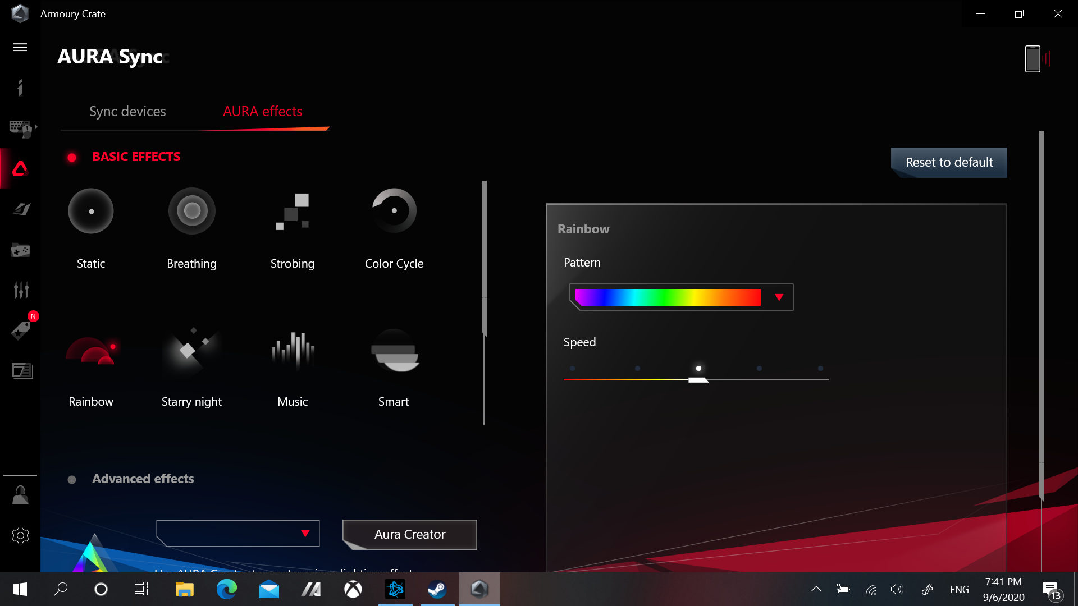Open the News sidebar icon
Image resolution: width=1078 pixels, height=606 pixels.
point(22,370)
